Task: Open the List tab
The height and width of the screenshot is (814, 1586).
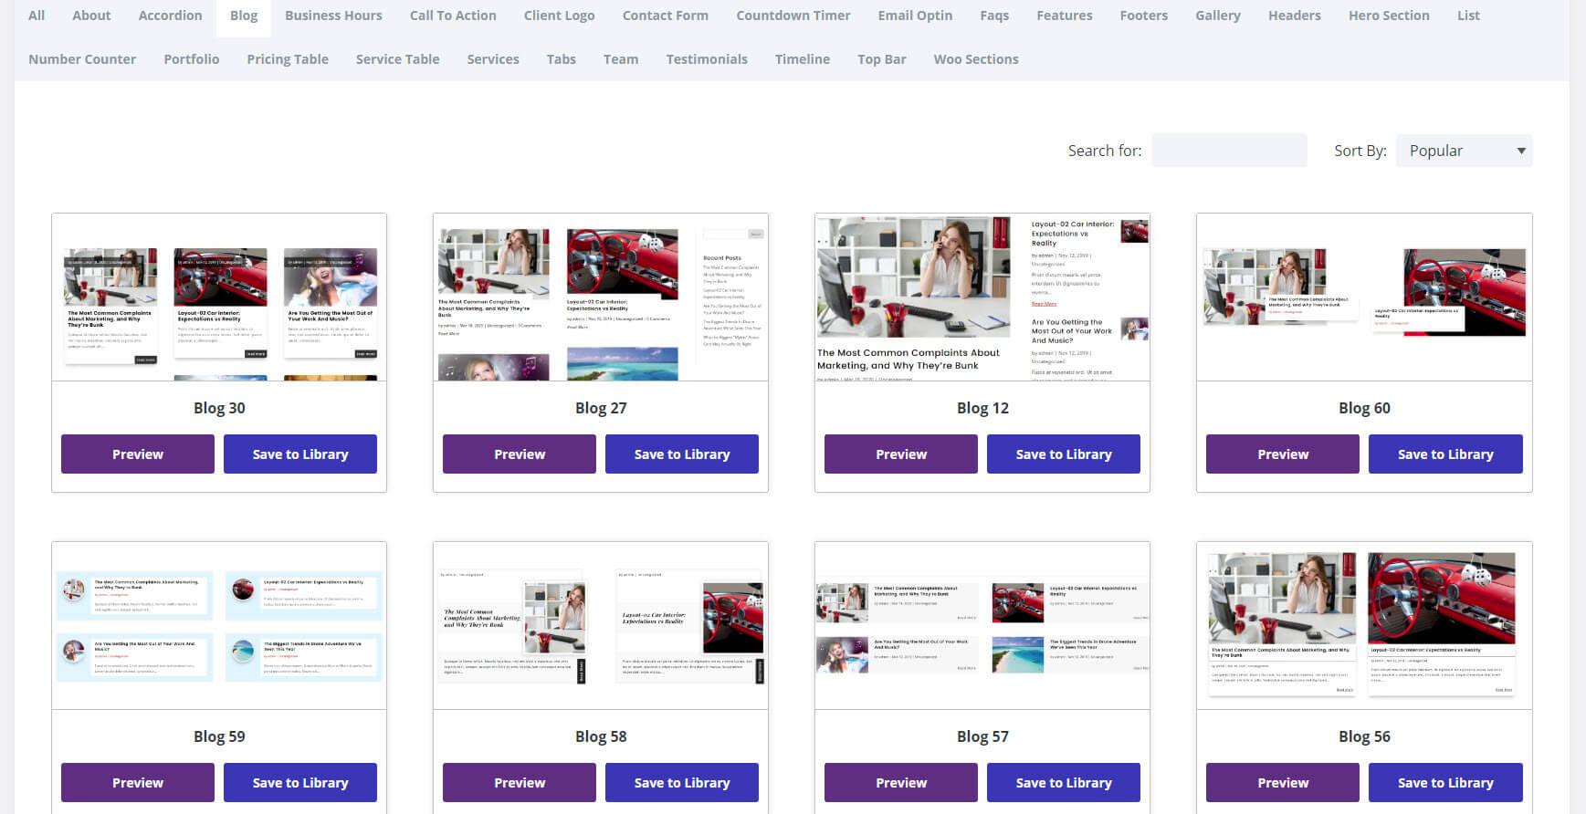Action: (1468, 16)
